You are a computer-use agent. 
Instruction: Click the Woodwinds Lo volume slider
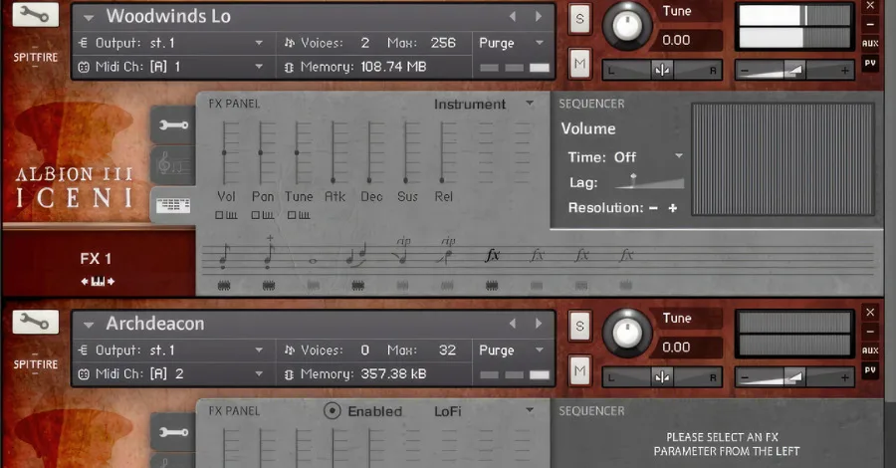coord(794,71)
